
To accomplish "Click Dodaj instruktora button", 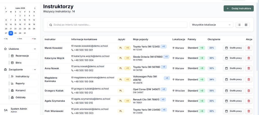I will pyautogui.click(x=239, y=8).
